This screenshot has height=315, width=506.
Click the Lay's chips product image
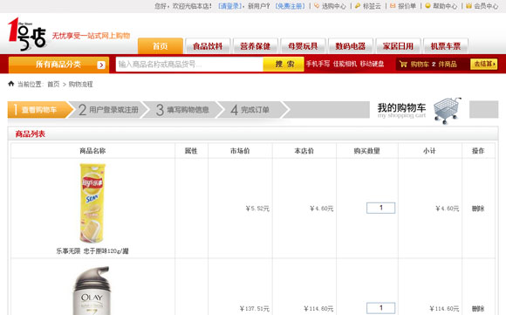click(x=92, y=203)
